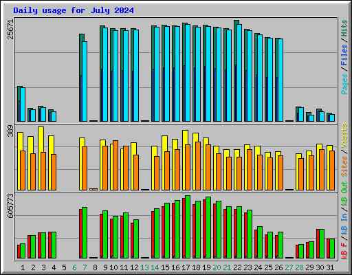The width and height of the screenshot is (352, 275).
Task: Click green weekend day label 20
Action: coord(217,267)
